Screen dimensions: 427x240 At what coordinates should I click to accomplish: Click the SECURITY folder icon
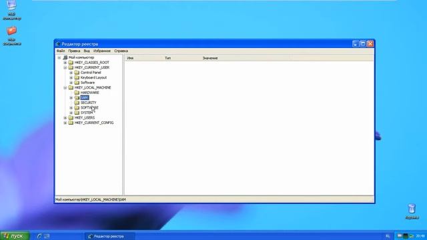click(x=77, y=103)
